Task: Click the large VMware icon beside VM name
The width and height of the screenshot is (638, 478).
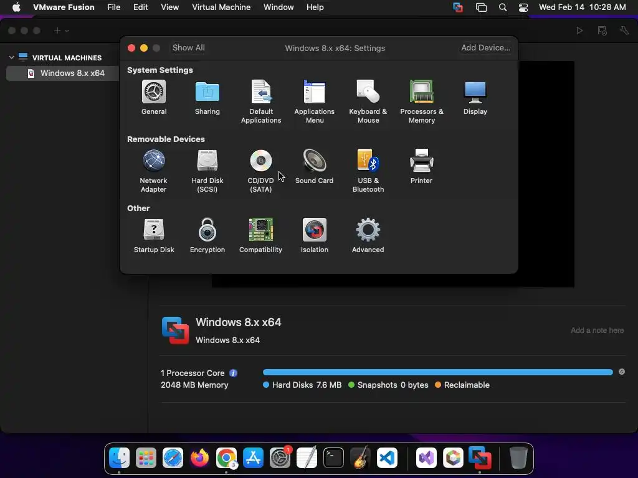Action: click(175, 330)
